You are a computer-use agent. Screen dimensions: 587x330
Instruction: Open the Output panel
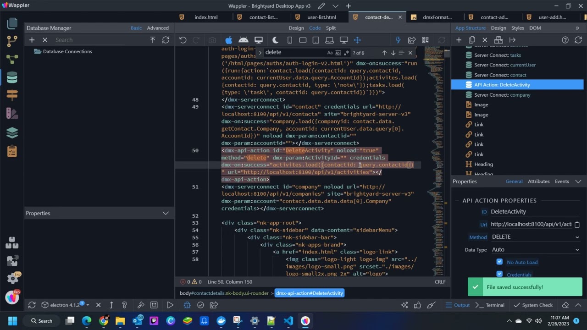457,305
